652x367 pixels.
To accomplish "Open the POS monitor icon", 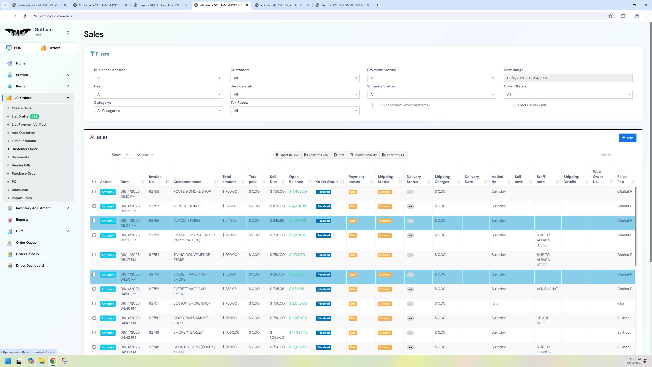I will coord(9,48).
